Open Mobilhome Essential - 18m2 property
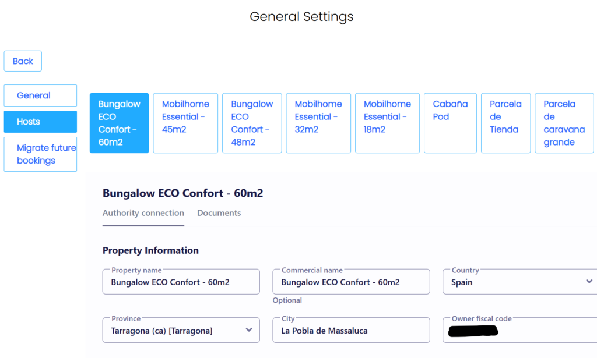 387,123
